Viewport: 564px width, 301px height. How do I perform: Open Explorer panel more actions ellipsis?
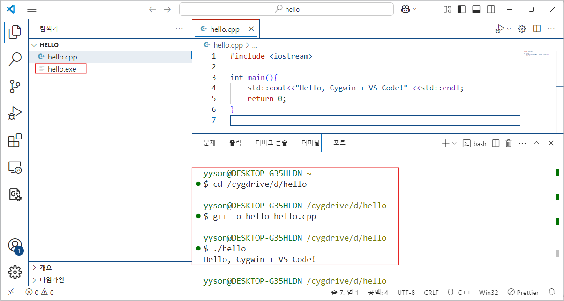[x=179, y=29]
